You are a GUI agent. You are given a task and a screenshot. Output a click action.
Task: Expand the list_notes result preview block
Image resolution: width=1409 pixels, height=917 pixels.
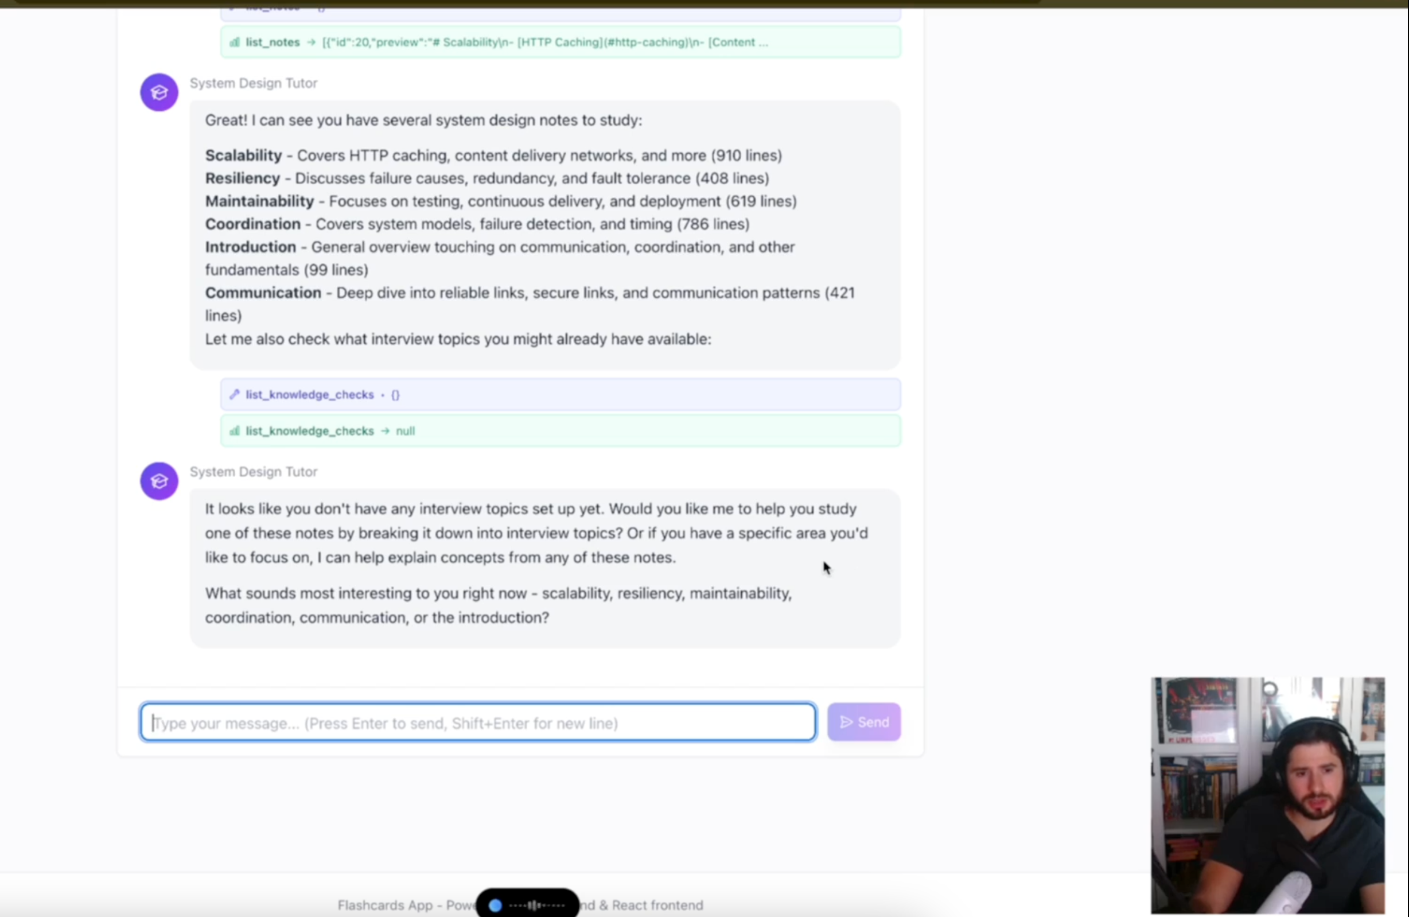[x=561, y=42]
